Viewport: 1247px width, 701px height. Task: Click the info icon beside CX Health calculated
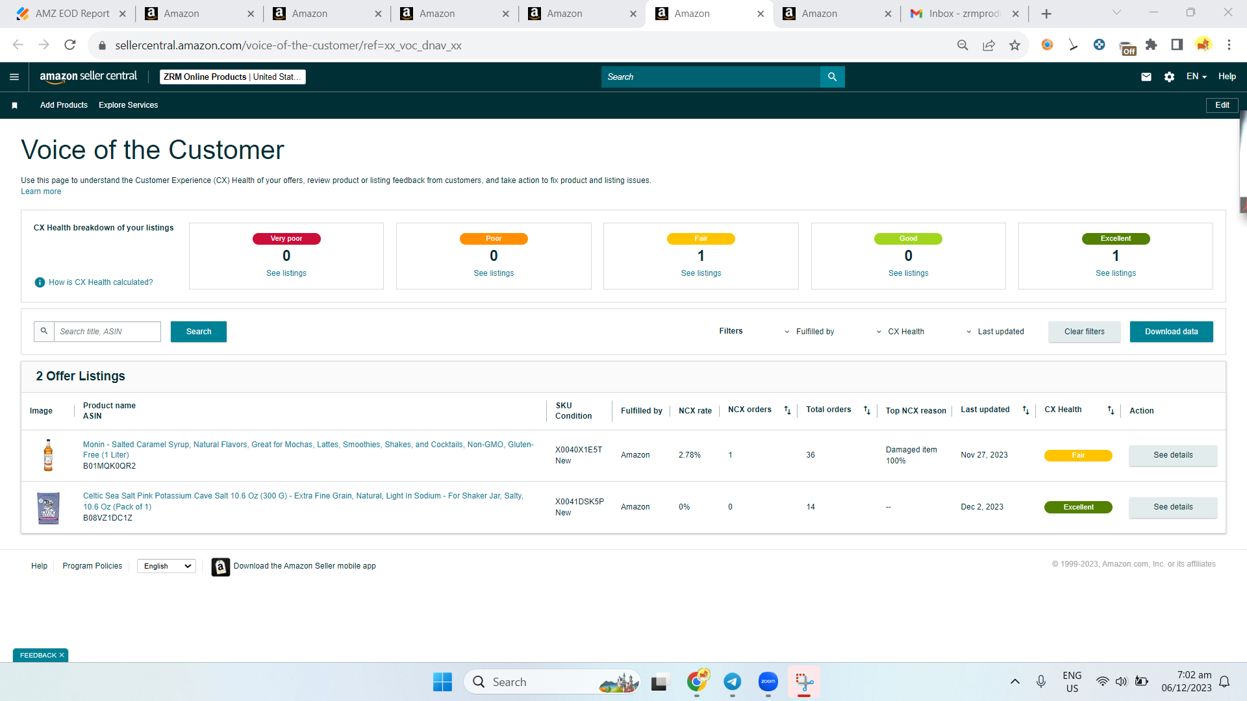[x=40, y=282]
